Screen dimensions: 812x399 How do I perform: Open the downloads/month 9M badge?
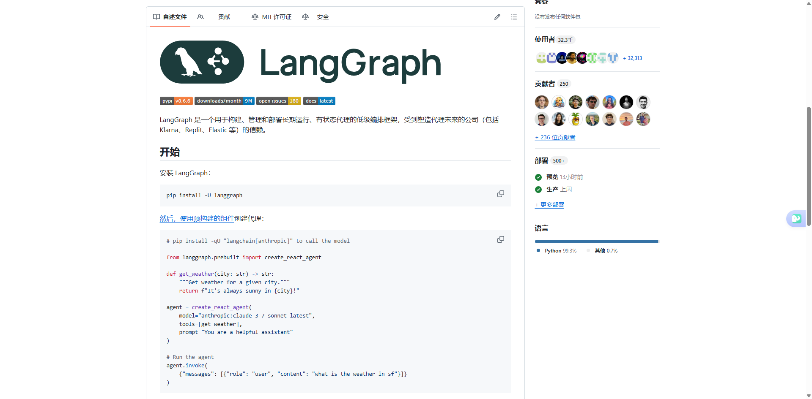[225, 101]
